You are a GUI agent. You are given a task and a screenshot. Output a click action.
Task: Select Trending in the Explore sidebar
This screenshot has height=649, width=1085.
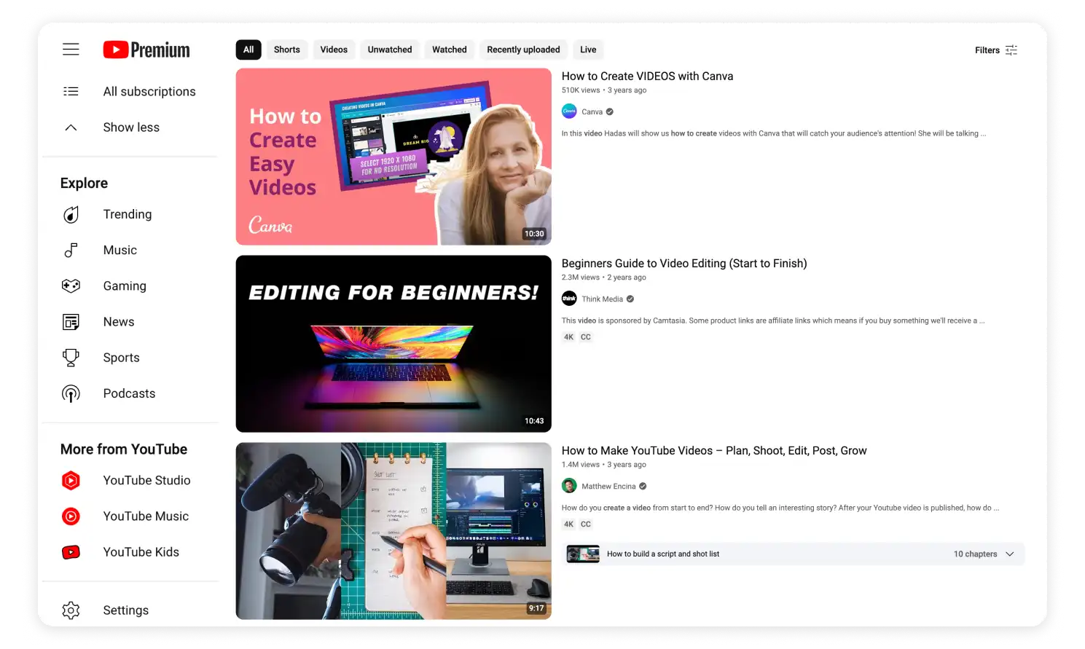point(128,214)
